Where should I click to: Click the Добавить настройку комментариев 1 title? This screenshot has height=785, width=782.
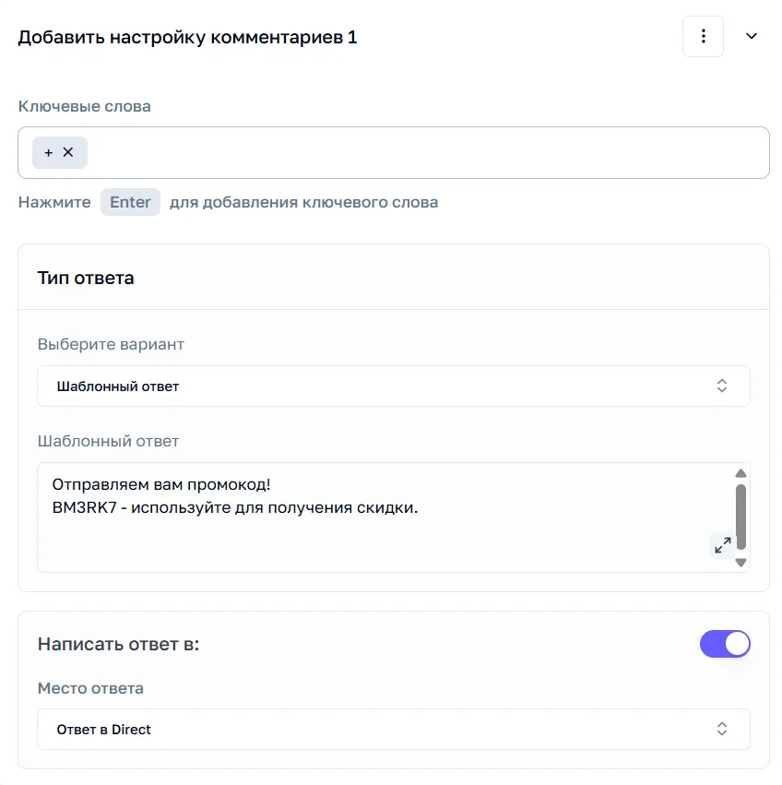(187, 38)
